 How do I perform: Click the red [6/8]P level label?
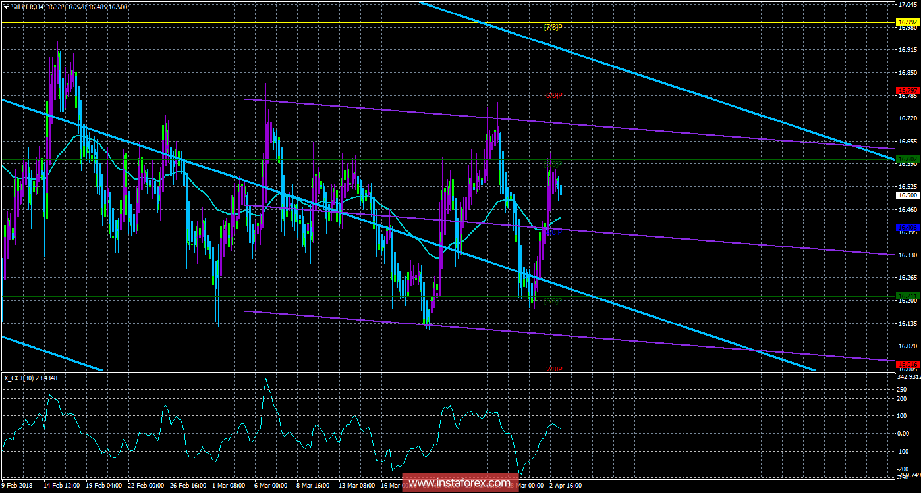coord(553,95)
